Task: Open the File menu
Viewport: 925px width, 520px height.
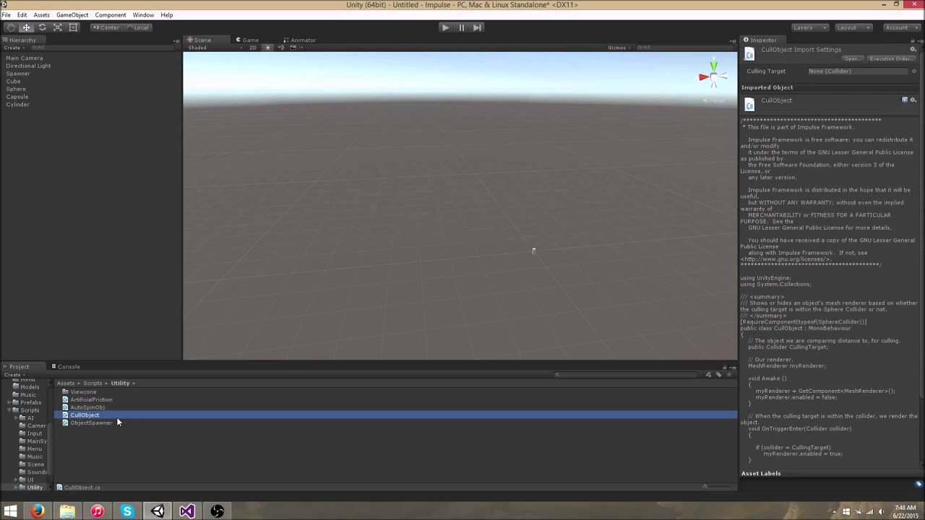Action: point(6,14)
